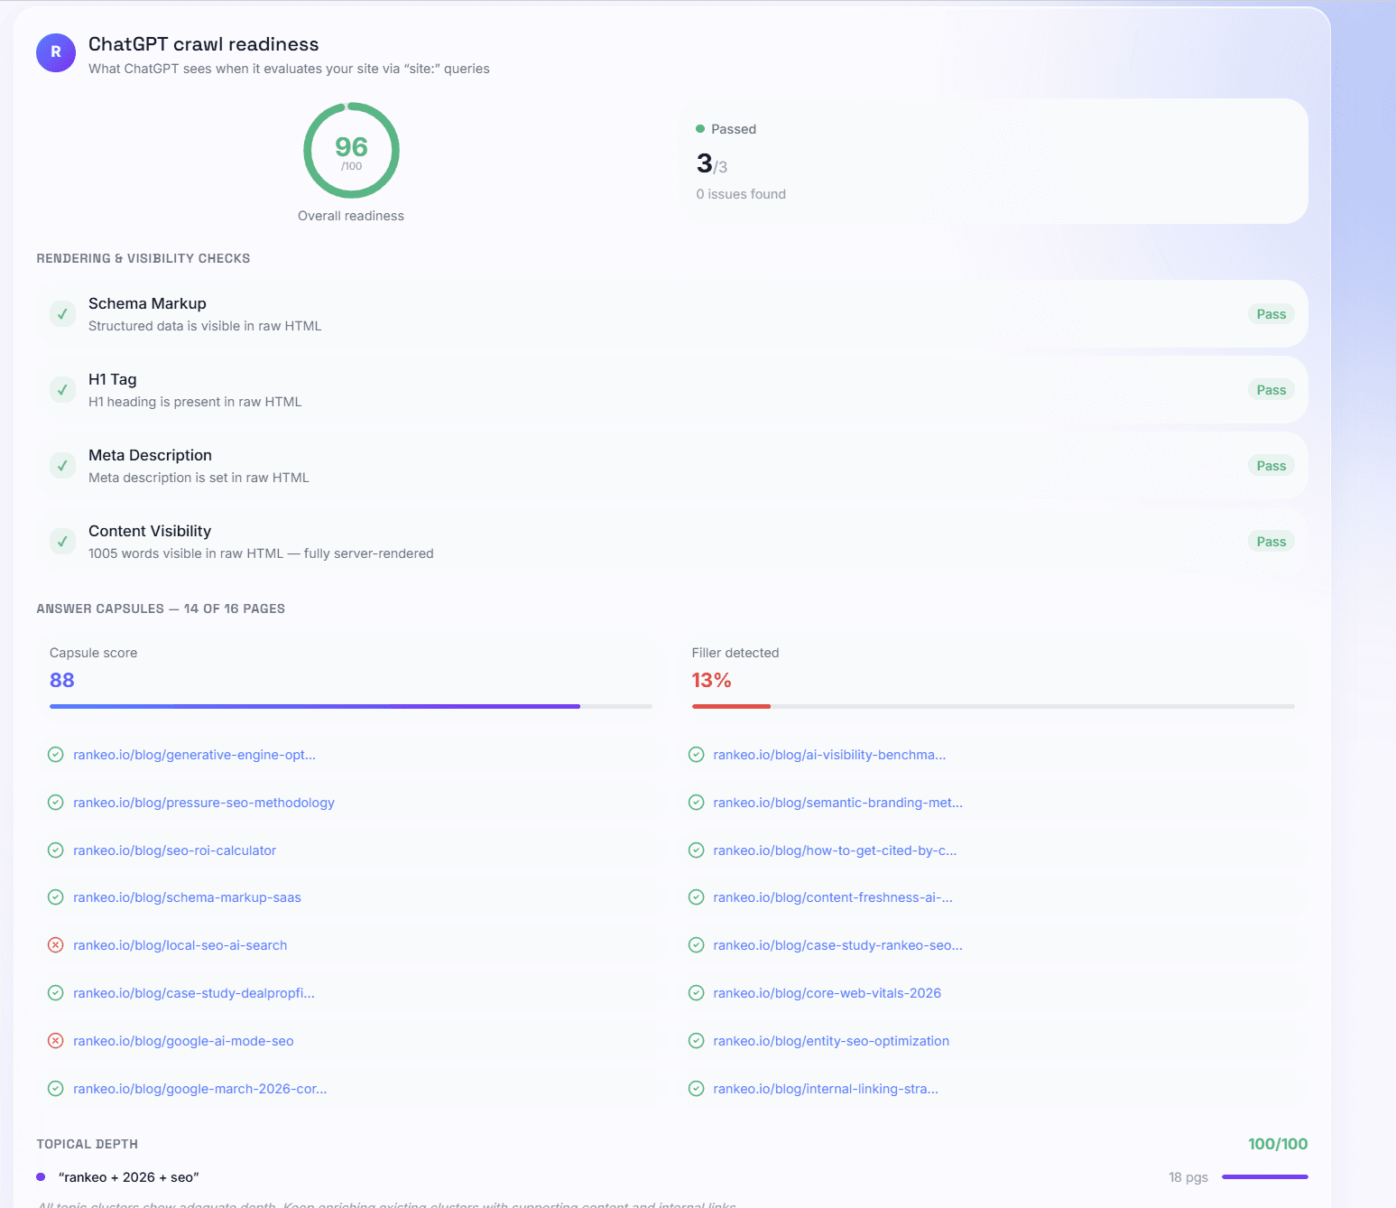Click the Capsule score progress bar
The height and width of the screenshot is (1208, 1396).
tap(350, 706)
